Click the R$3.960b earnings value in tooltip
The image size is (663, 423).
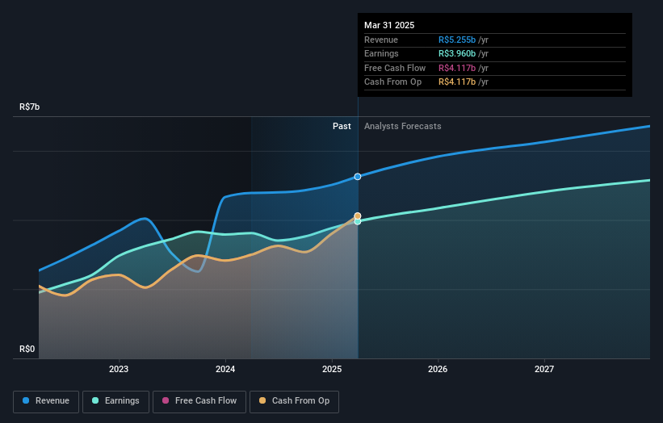[457, 53]
